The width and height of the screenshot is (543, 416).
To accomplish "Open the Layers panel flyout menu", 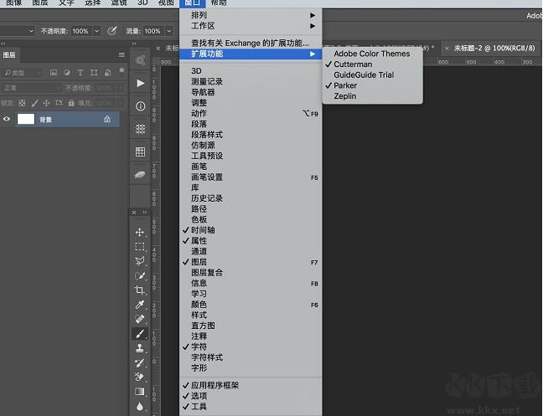I will pos(122,54).
